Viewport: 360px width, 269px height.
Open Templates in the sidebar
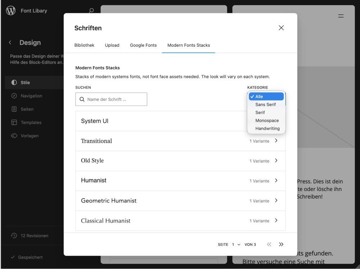pyautogui.click(x=31, y=123)
